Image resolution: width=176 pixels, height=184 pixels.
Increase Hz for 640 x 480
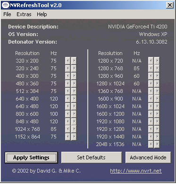point(74,106)
